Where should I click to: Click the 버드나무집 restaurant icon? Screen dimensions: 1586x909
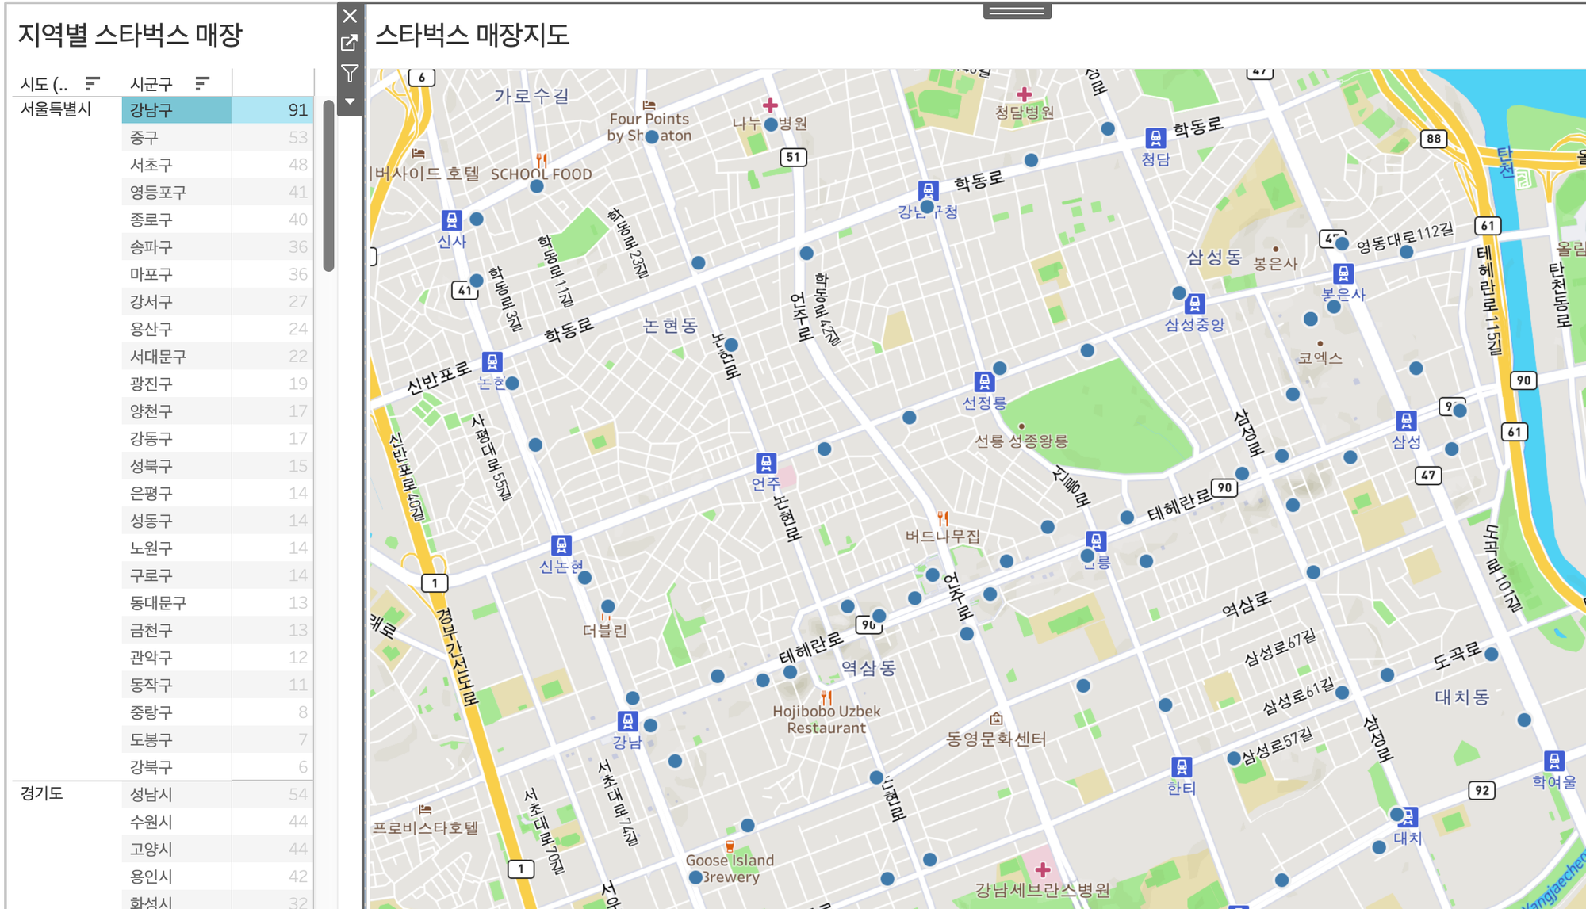943,518
